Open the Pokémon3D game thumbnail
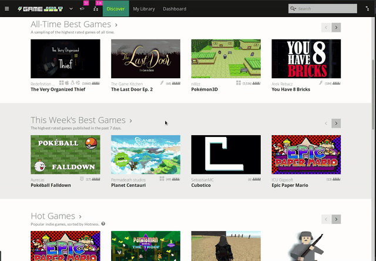Screen dimensions: 376x261 226,59
